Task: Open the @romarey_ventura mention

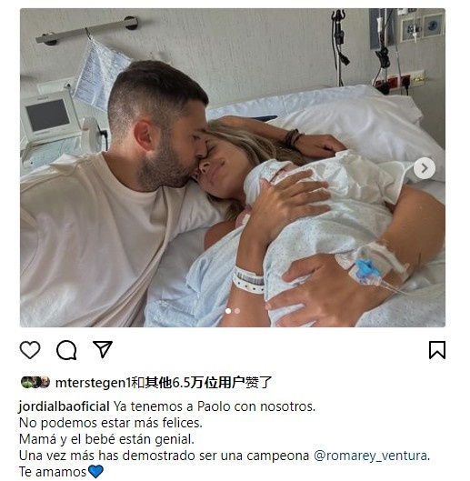Action: [371, 456]
